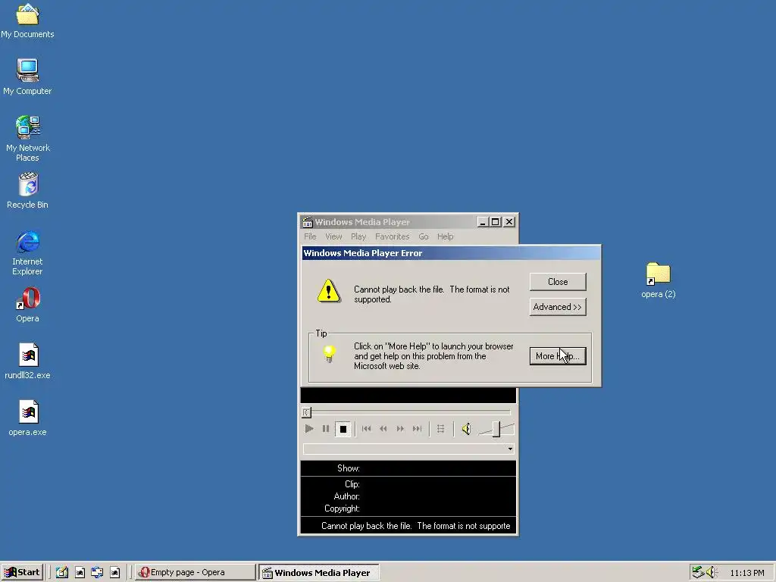Click the 'Copyright:' label in Media Player
776x582 pixels.
342,508
